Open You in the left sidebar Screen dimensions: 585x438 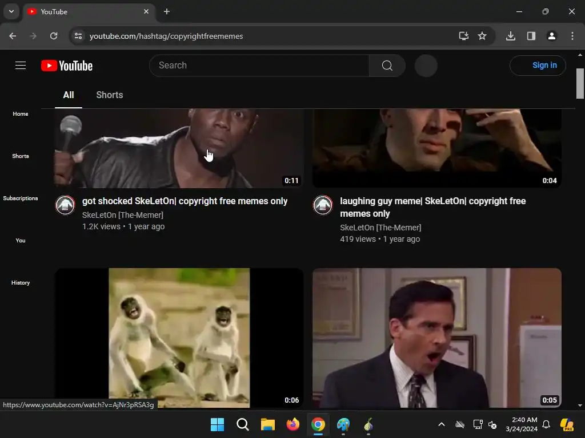(21, 240)
